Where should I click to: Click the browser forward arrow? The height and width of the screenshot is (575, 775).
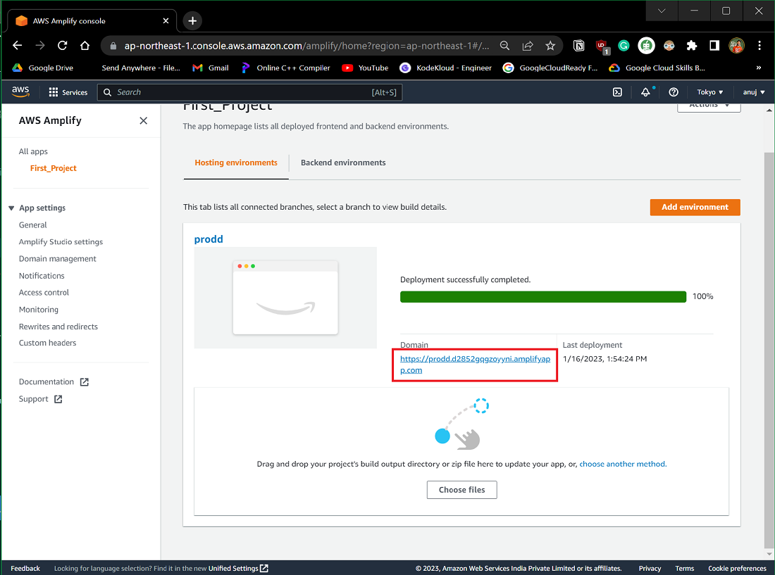40,46
